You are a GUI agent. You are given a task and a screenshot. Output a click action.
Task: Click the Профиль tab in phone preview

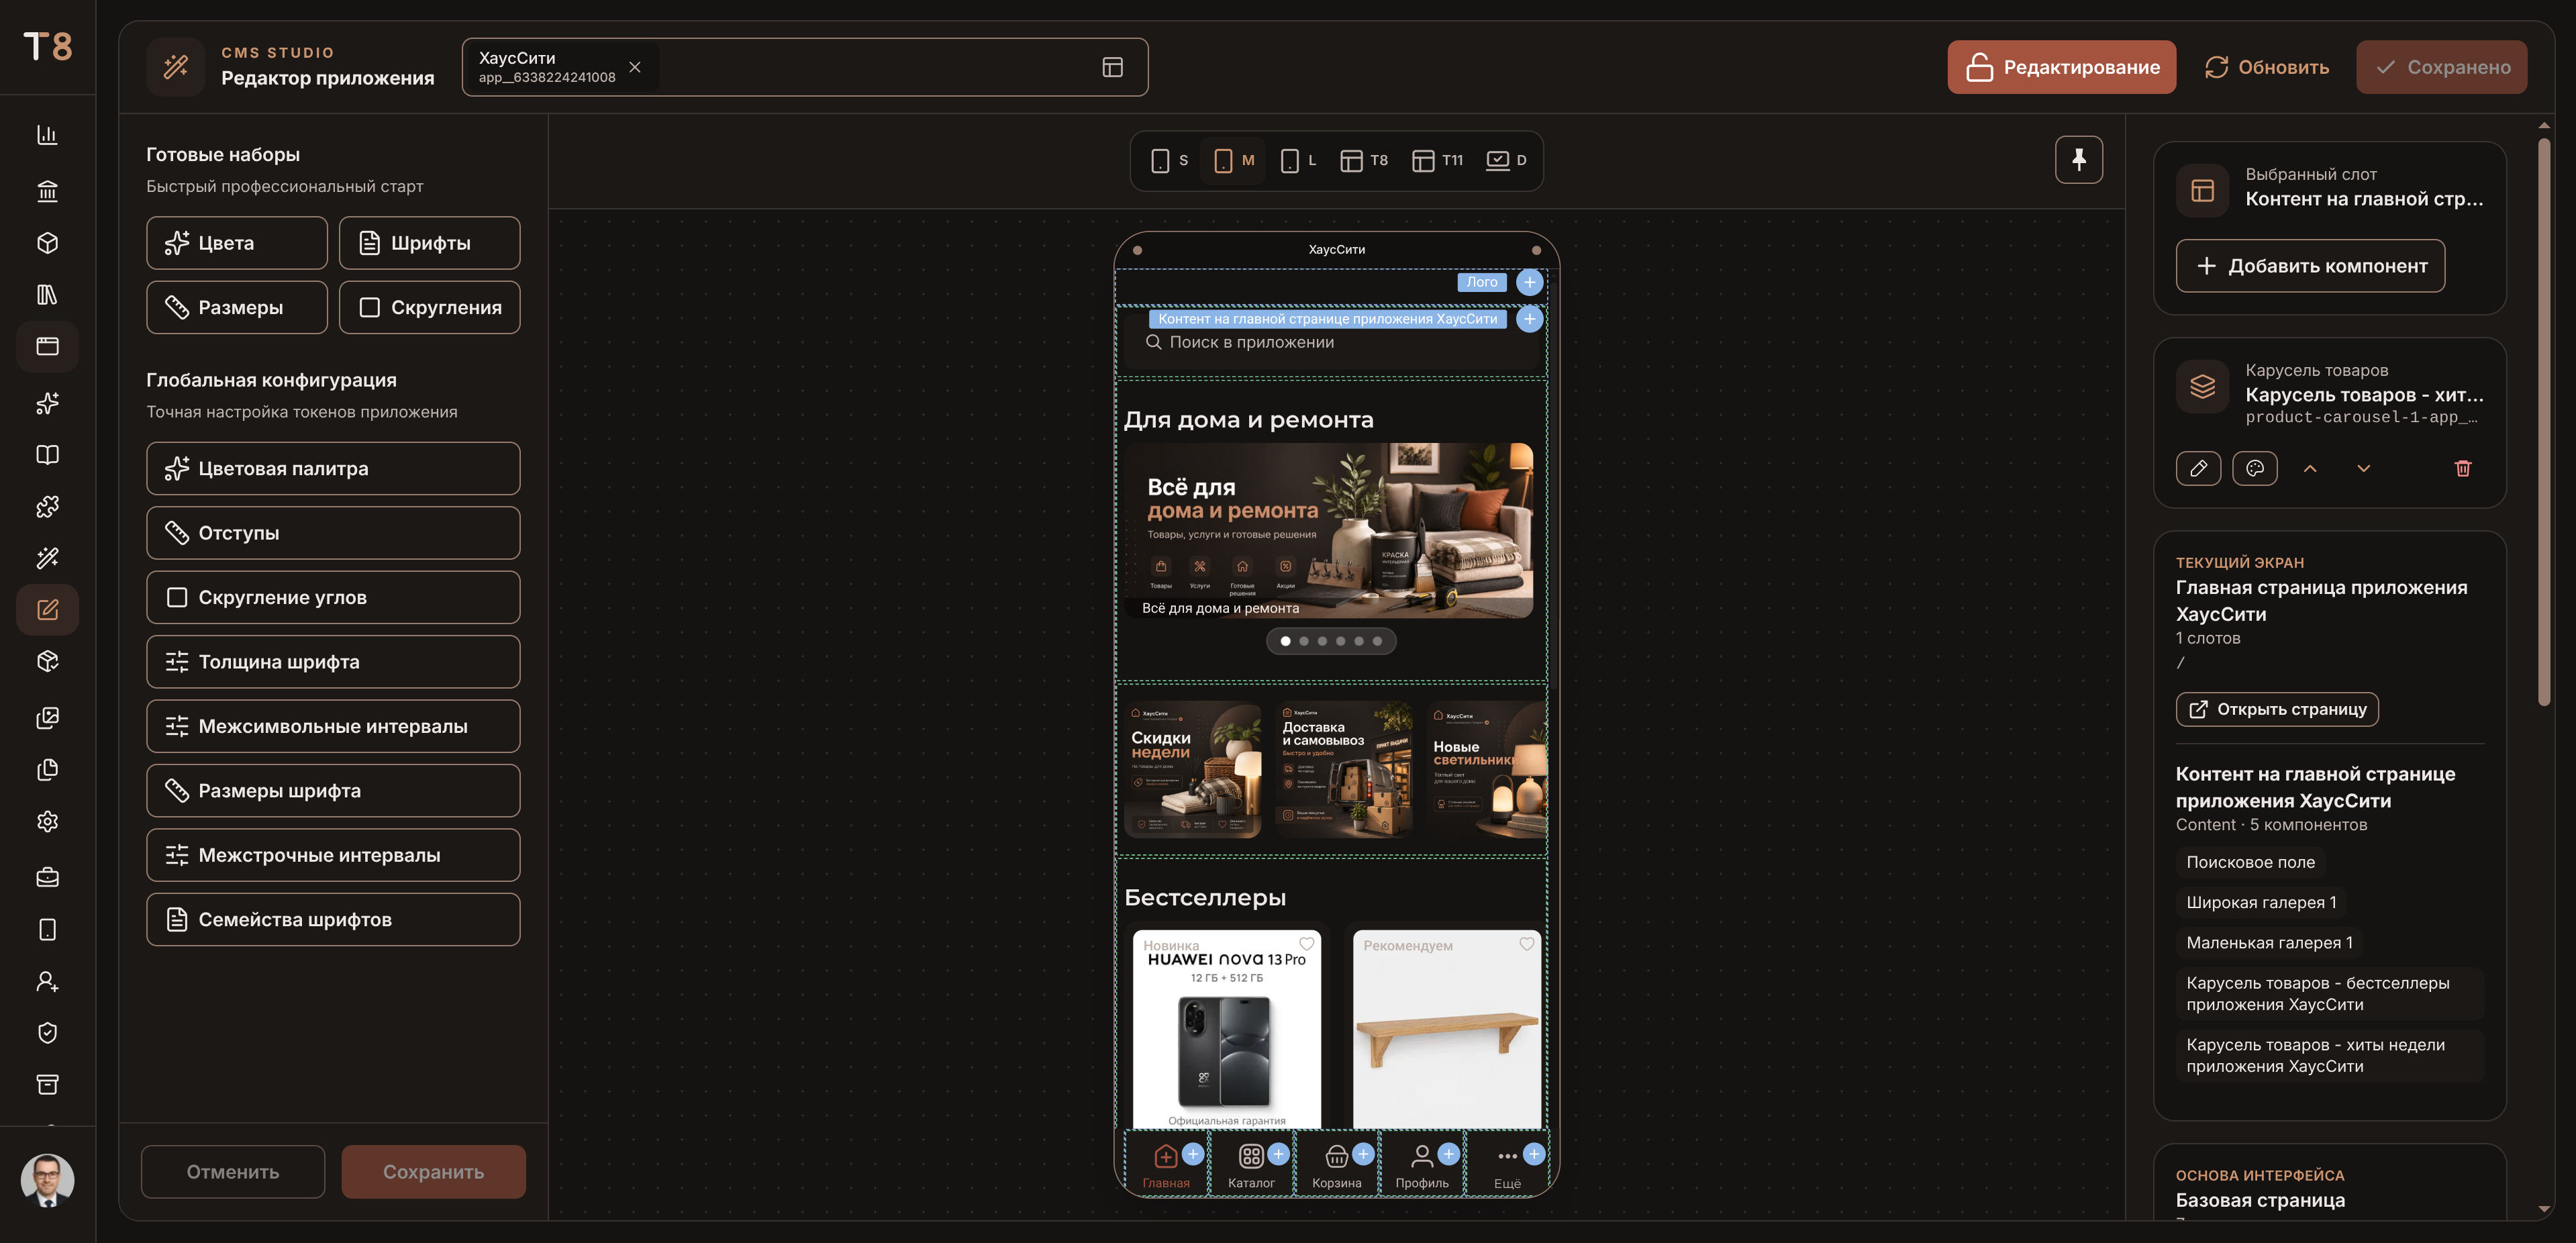1421,1165
